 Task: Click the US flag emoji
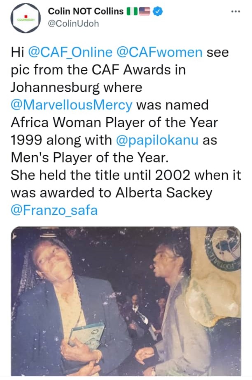145,11
